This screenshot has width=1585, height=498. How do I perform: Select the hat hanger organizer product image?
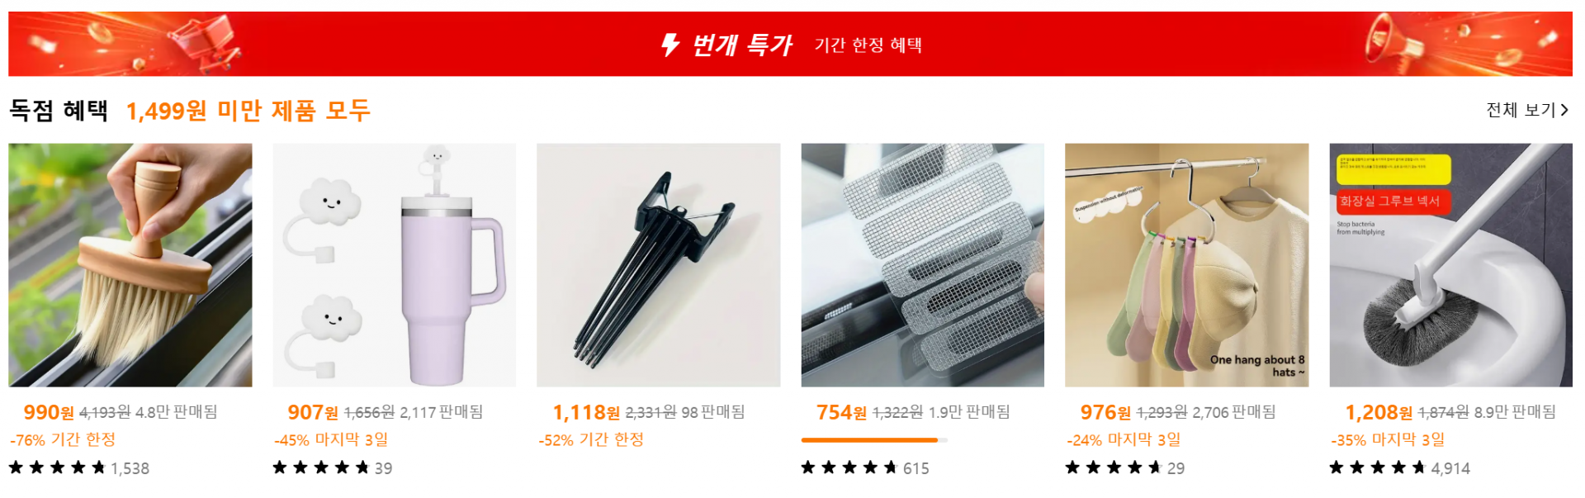point(1187,265)
